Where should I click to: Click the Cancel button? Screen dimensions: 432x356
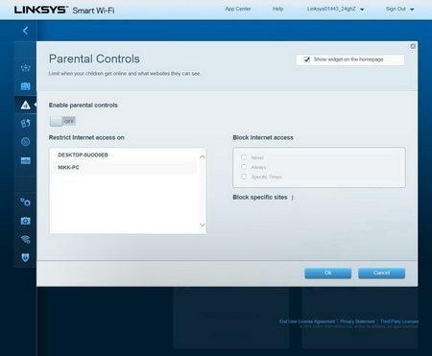381,273
